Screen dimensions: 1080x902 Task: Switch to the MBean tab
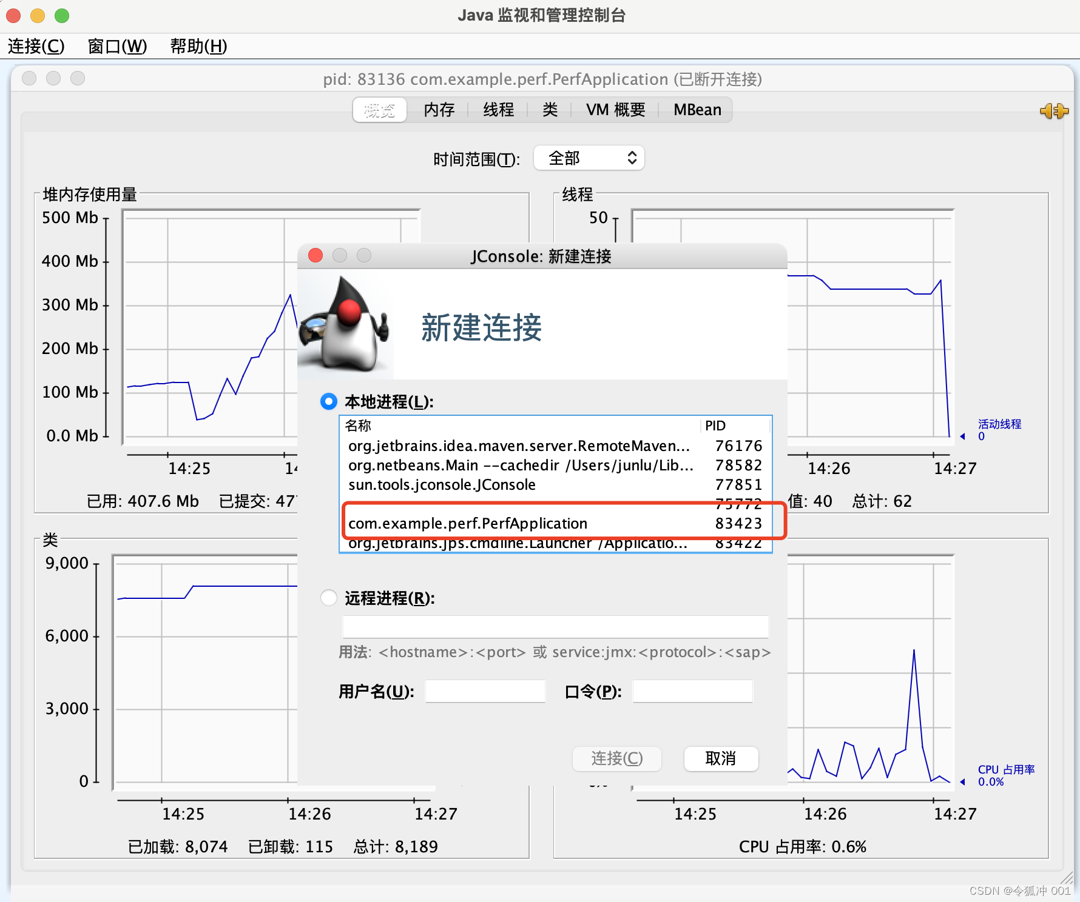(x=697, y=110)
